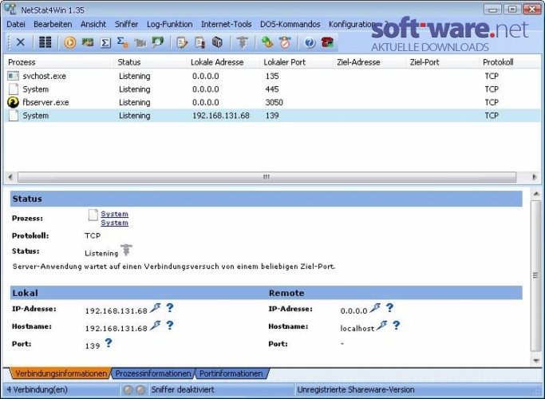Sort by the Lokaler Port column header
The image size is (545, 399).
pos(296,62)
